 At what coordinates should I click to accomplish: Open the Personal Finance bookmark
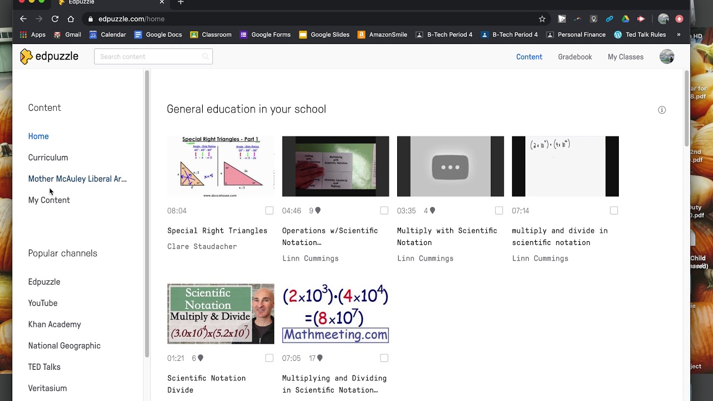pos(576,35)
